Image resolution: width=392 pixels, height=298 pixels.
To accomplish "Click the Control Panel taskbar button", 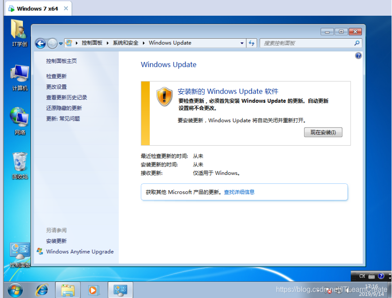I will [x=120, y=290].
